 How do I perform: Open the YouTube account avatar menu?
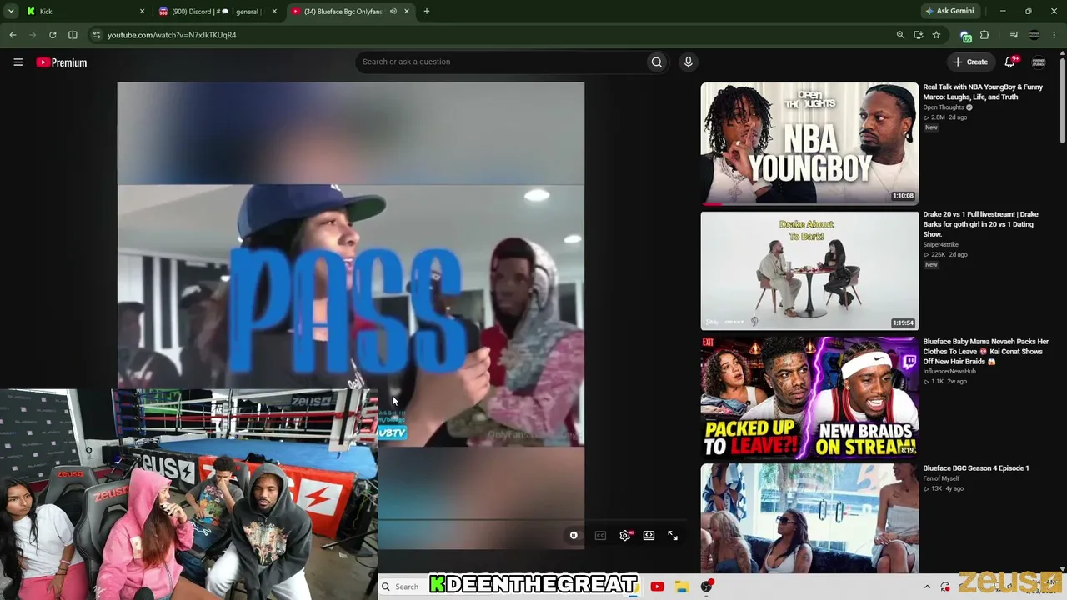[x=1039, y=62]
